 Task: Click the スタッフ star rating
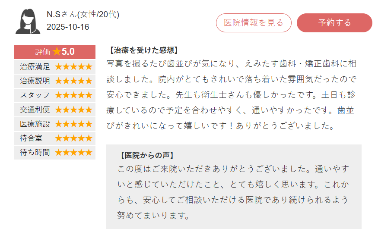coord(73,95)
